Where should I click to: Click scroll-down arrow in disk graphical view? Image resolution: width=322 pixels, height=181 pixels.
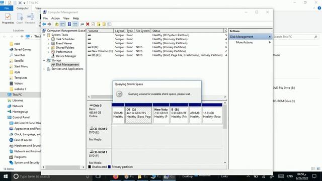(x=225, y=162)
